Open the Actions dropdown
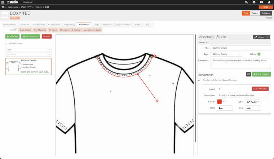 click(x=266, y=13)
